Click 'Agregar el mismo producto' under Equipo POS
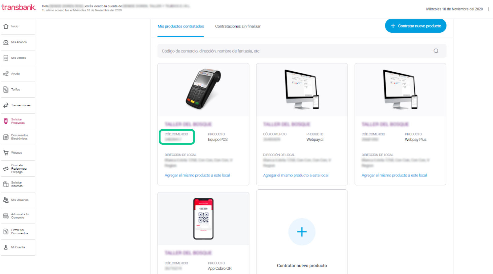The width and height of the screenshot is (493, 274). pos(197,175)
